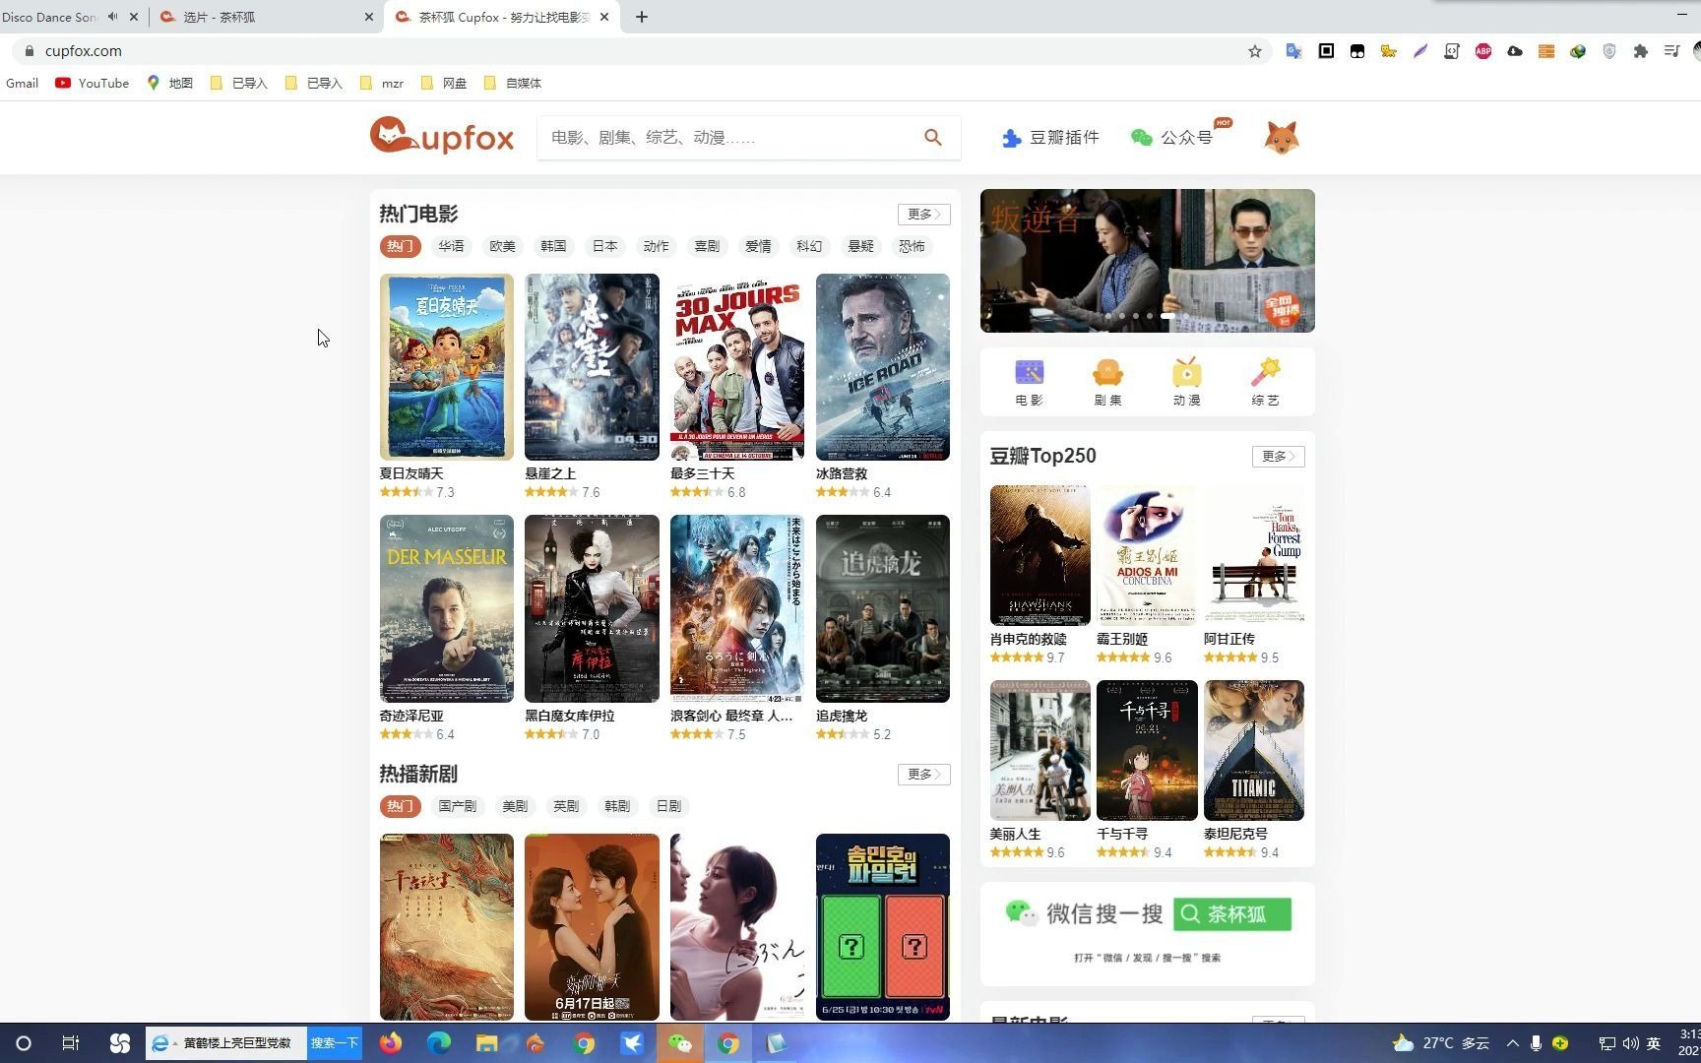Open the 剧集 category icon
This screenshot has height=1063, width=1701.
pos(1107,382)
